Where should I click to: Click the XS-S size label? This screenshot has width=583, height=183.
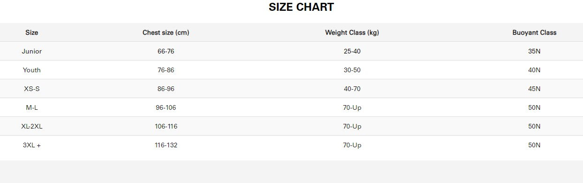coord(32,89)
